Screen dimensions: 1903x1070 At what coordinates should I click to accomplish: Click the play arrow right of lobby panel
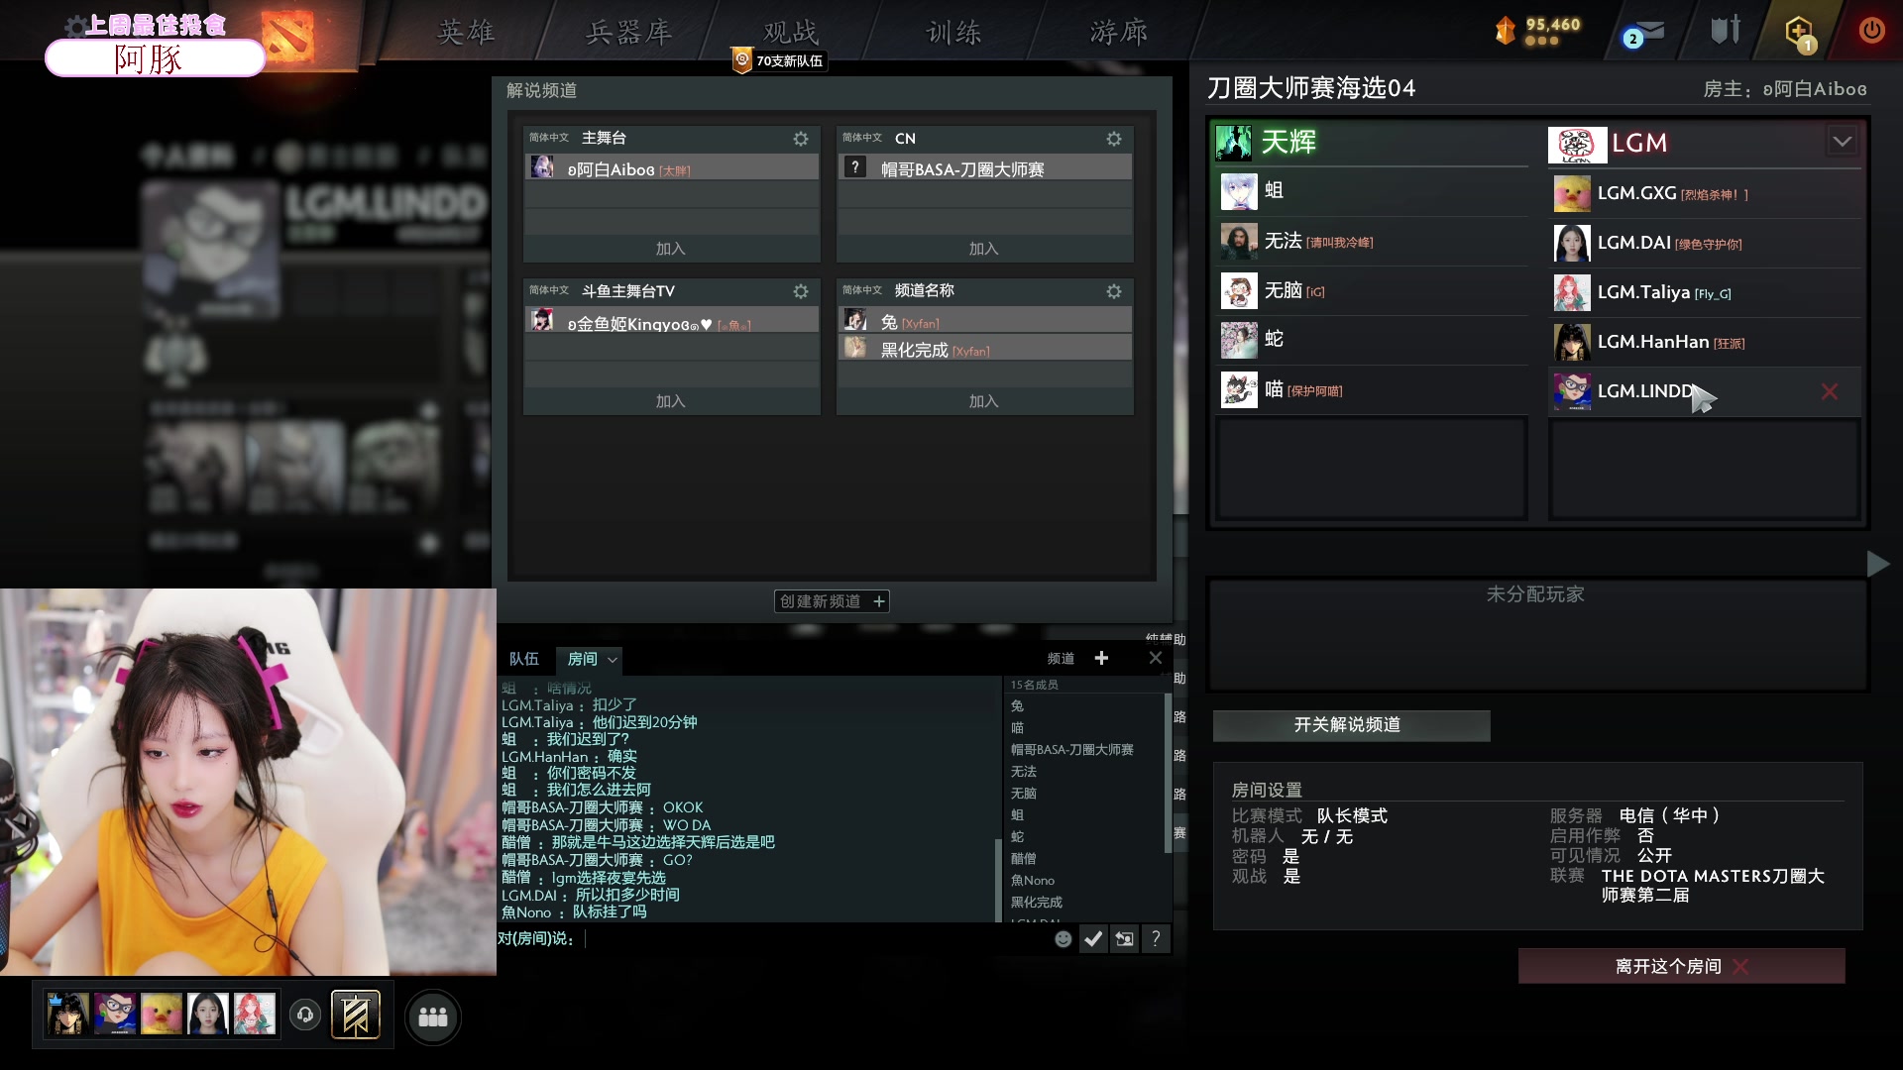tap(1877, 564)
